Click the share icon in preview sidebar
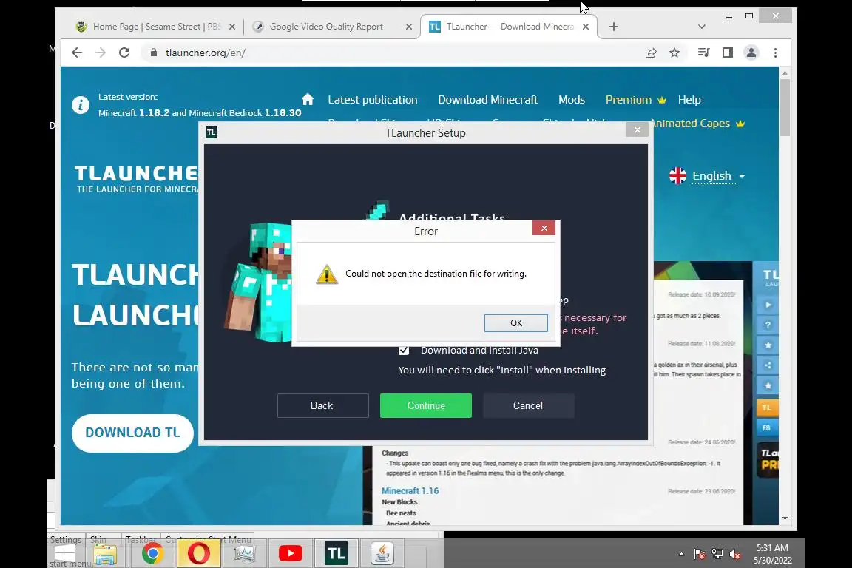Viewport: 852px width, 568px height. pos(768,365)
